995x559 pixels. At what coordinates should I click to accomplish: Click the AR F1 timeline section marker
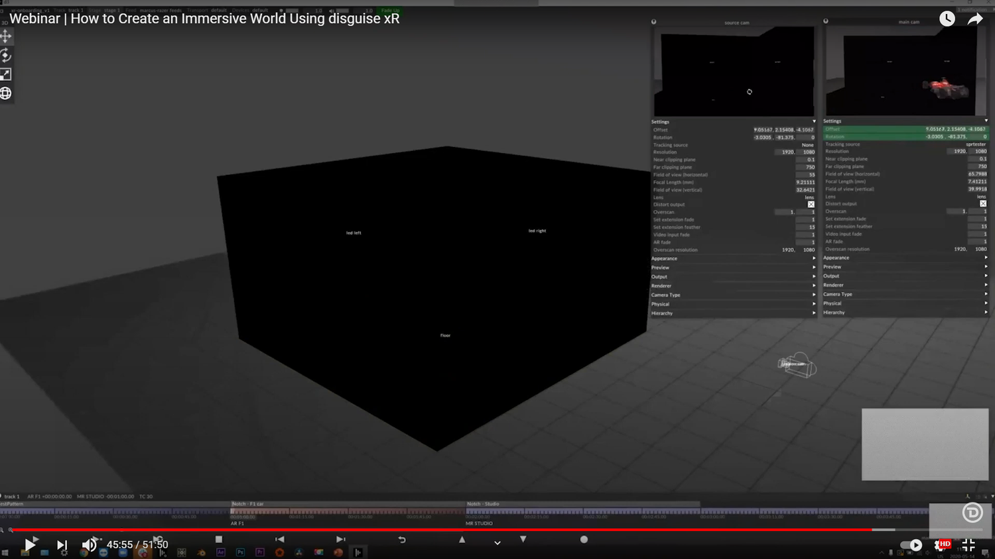(x=237, y=523)
